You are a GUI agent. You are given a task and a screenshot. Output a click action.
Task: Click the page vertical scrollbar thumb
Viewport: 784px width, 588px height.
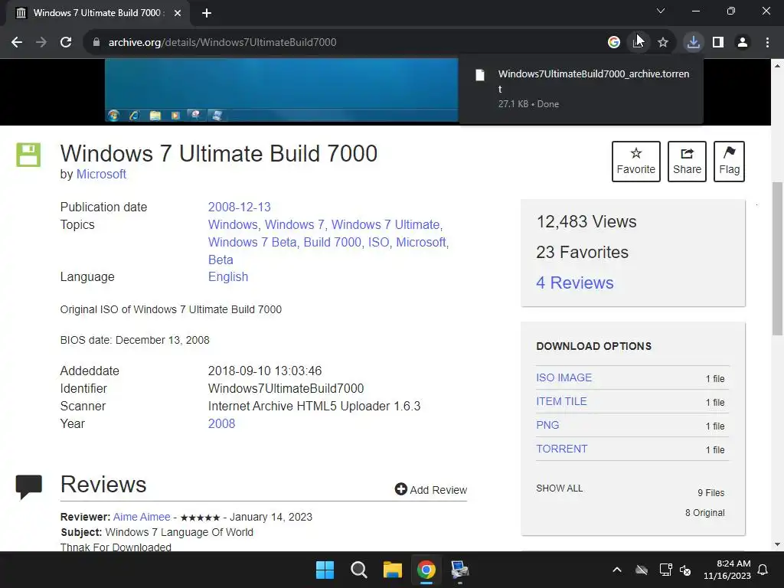777,259
